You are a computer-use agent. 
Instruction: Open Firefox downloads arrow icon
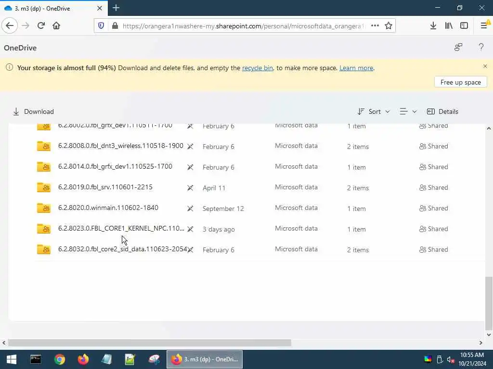(x=433, y=26)
